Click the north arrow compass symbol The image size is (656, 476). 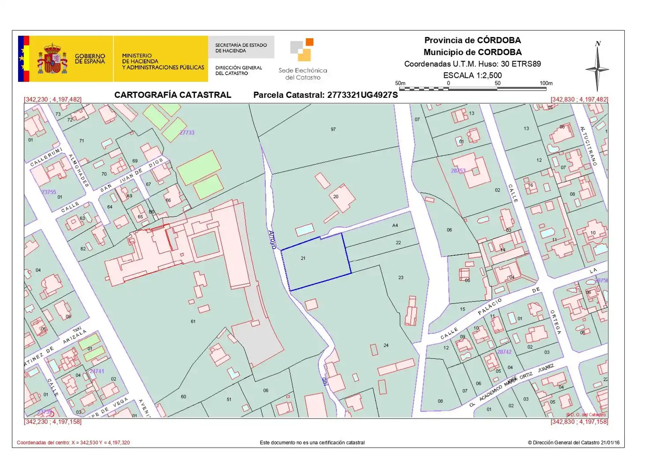tap(597, 66)
